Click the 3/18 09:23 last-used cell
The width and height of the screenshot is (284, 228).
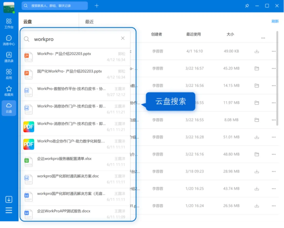(x=194, y=171)
